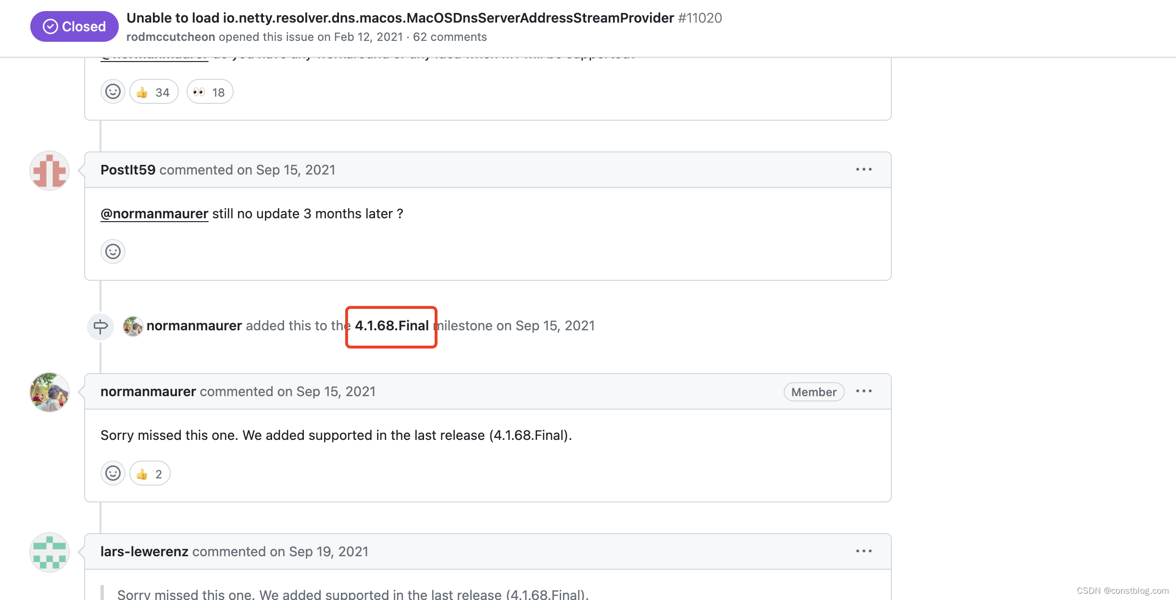Image resolution: width=1176 pixels, height=600 pixels.
Task: Click rodmccutcheon author link in header
Action: pyautogui.click(x=171, y=37)
